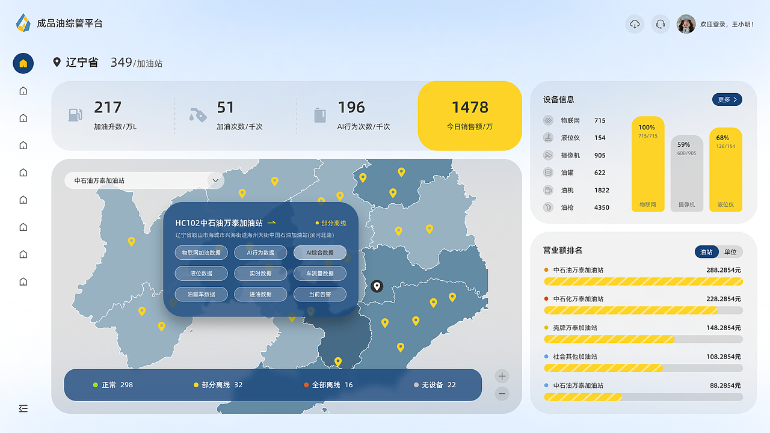Click the 加油次数/千次 label
This screenshot has height=433, width=770.
coord(239,127)
